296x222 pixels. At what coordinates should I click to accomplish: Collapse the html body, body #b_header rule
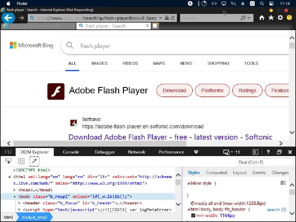pyautogui.click(x=188, y=209)
